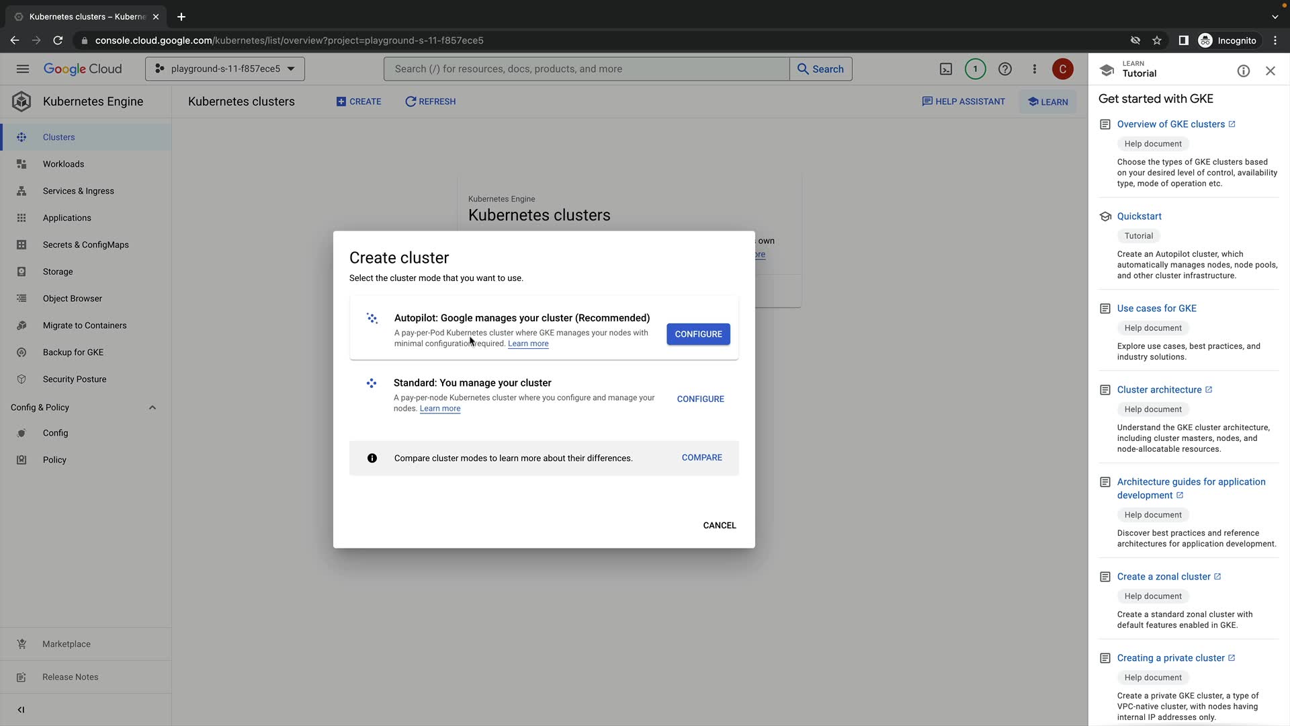Open the three-dot settings menu in header
Image resolution: width=1290 pixels, height=726 pixels.
pyautogui.click(x=1034, y=69)
